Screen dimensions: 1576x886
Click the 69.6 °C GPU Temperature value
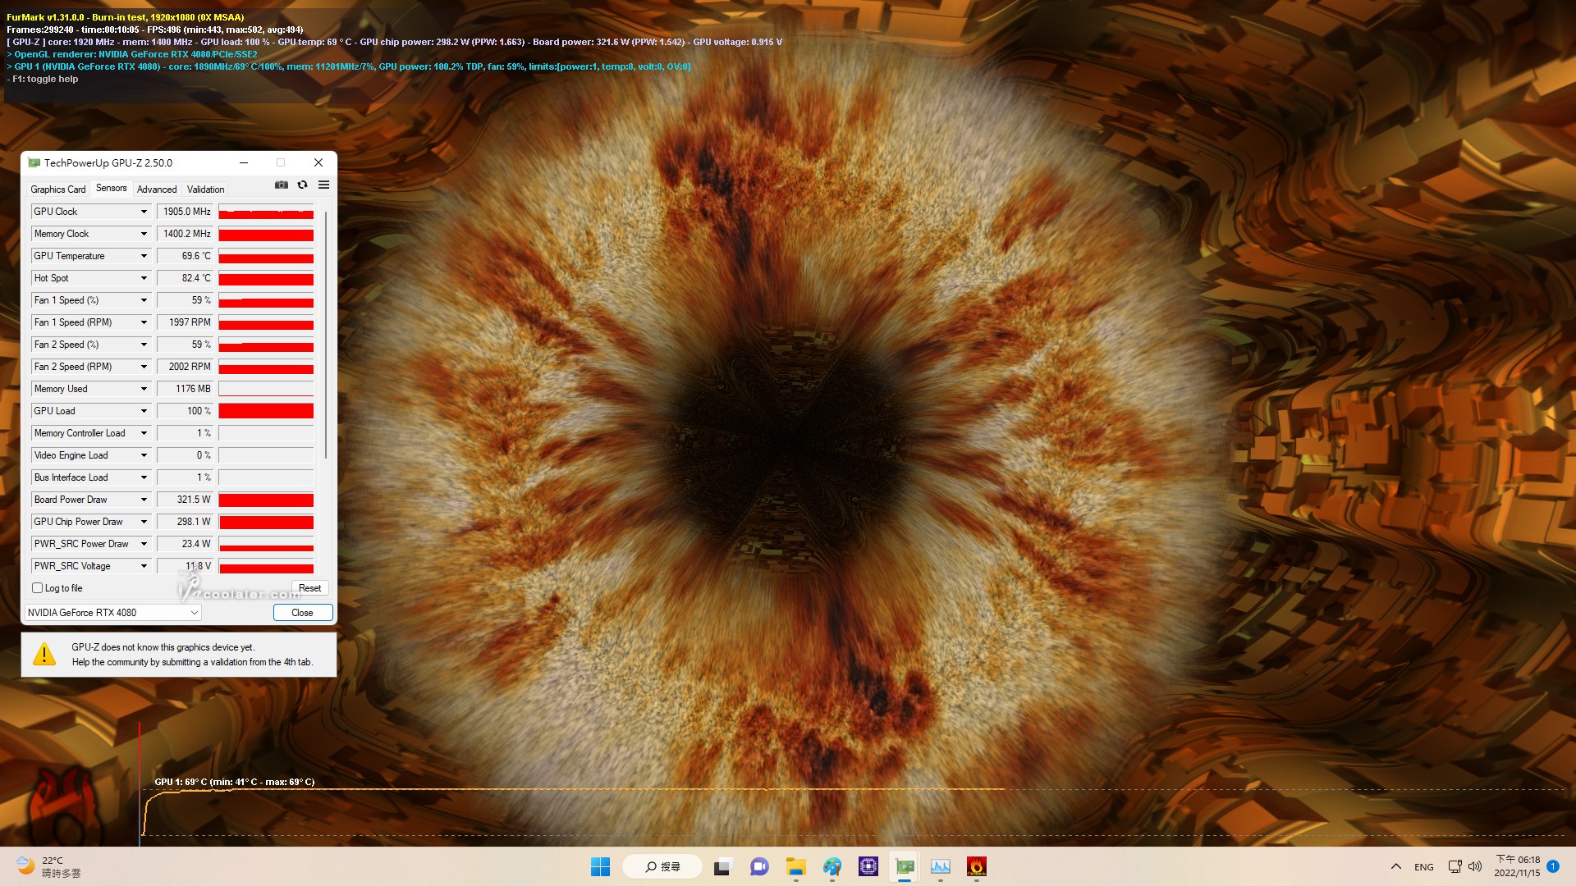[186, 256]
